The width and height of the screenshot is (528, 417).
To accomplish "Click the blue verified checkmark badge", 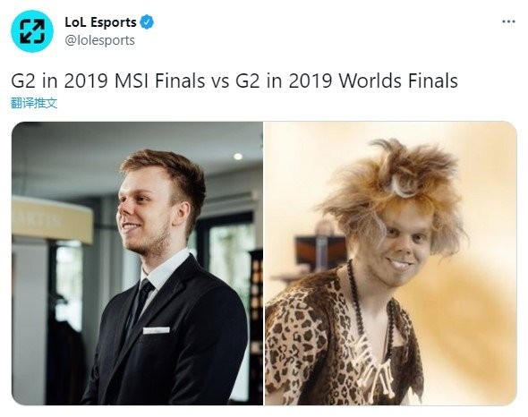I will click(147, 22).
